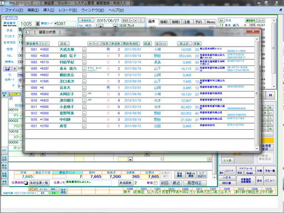The width and height of the screenshot is (284, 213).
Task: Click the up-arrow button beside reservation date
Action: [x=141, y=21]
